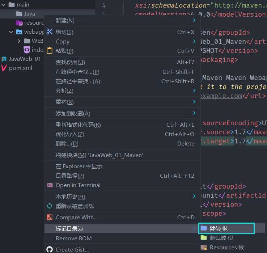267x253 pixels.
Task: Select 删除...(D) from the context menu
Action: [x=67, y=143]
